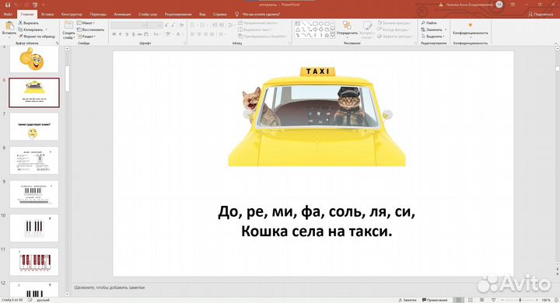Toggle Заметки notes pane in status bar
Image resolution: width=560 pixels, height=303 pixels.
point(408,300)
